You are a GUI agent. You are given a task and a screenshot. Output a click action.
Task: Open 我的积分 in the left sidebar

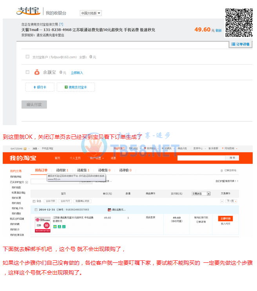[x=14, y=229]
